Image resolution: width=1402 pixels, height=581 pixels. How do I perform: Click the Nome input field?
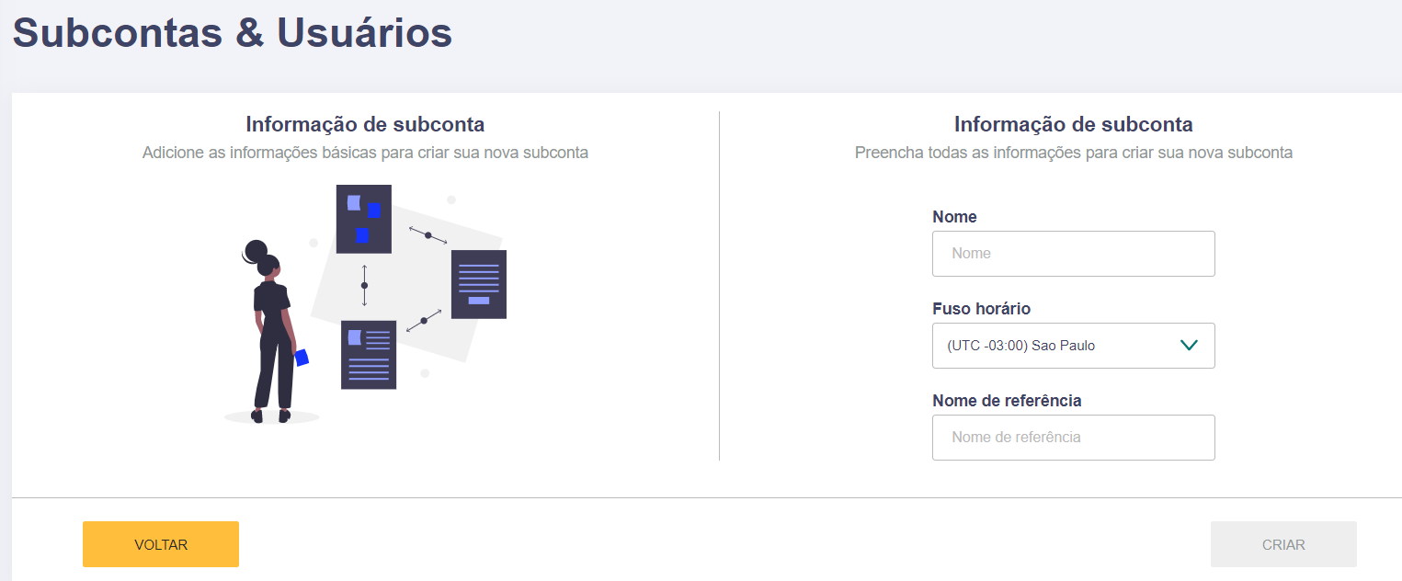point(1073,254)
